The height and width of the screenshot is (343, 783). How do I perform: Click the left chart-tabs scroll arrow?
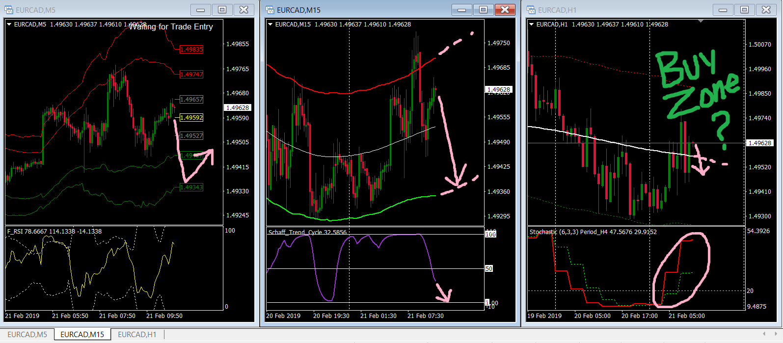(x=763, y=334)
